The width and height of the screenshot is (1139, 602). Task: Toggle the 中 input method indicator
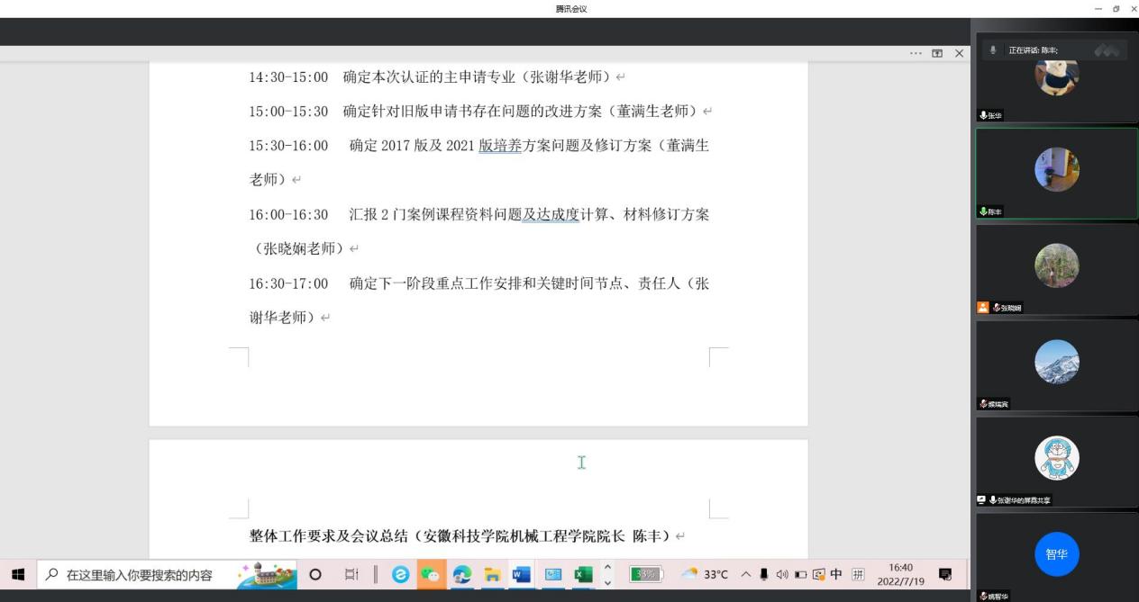click(835, 575)
